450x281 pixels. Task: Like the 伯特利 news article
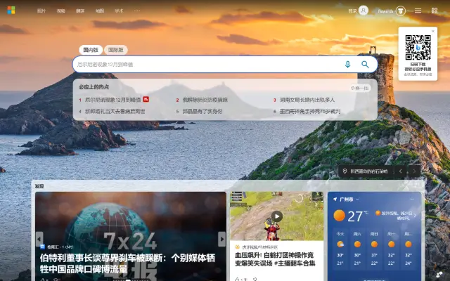pyautogui.click(x=43, y=280)
